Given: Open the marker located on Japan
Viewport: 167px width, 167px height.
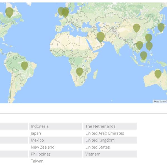Looking at the screenshot, I should 161,27.
